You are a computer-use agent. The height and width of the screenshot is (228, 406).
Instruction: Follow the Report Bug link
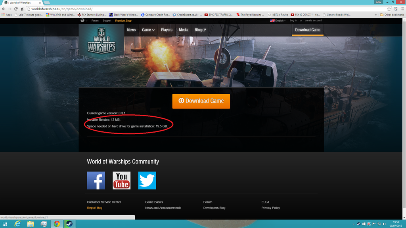click(94, 208)
